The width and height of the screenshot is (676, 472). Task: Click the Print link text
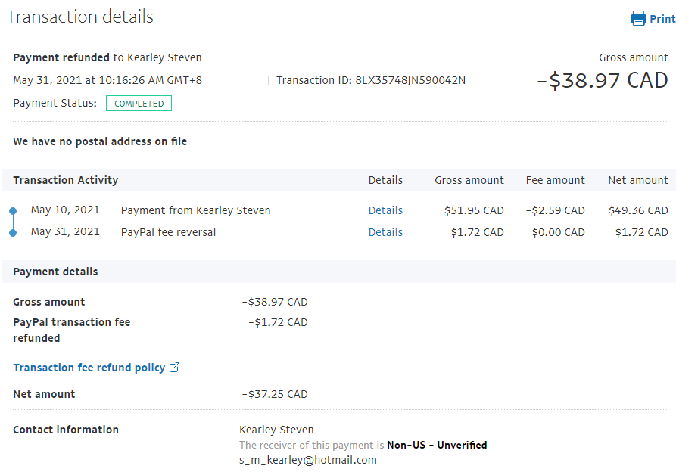[x=662, y=19]
